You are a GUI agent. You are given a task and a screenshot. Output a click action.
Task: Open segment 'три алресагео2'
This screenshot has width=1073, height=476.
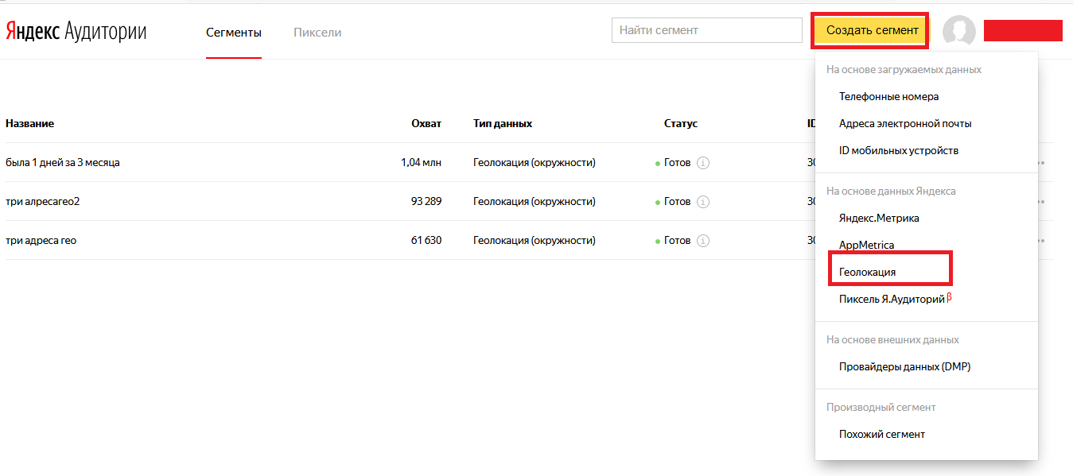pyautogui.click(x=43, y=202)
